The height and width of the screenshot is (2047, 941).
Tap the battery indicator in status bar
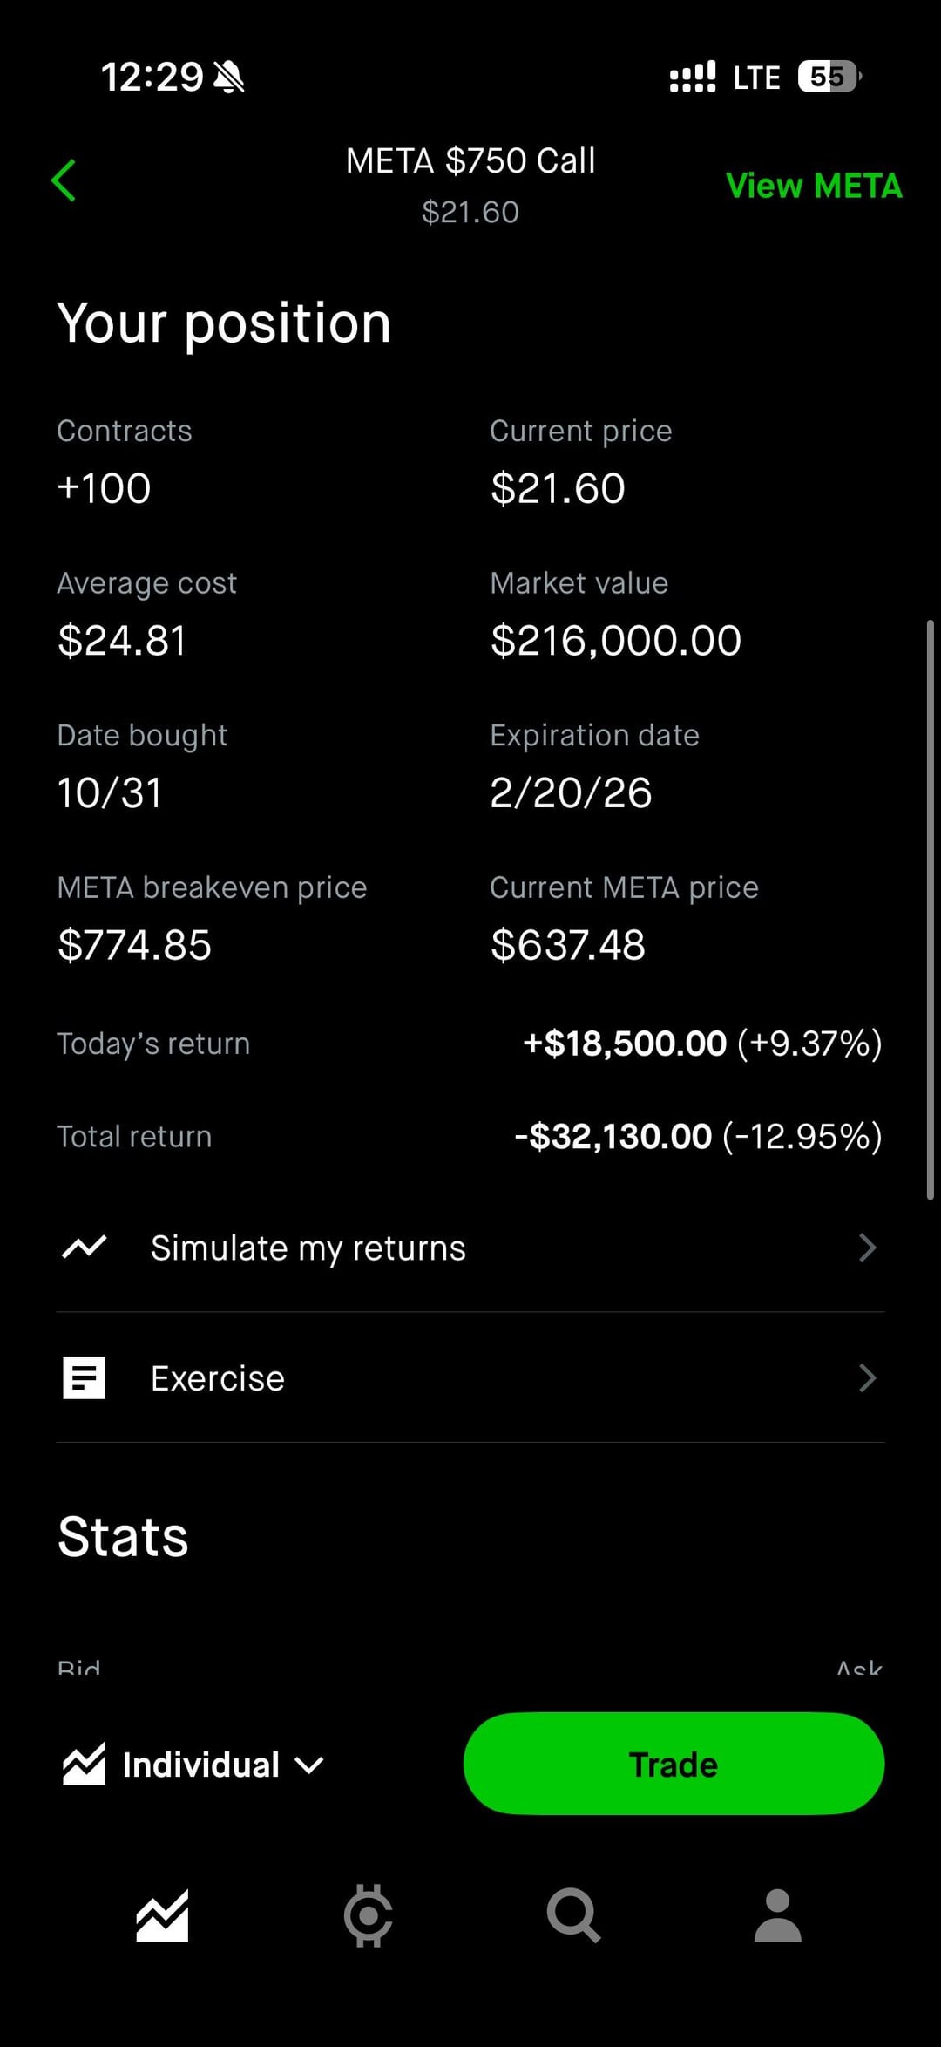[829, 77]
